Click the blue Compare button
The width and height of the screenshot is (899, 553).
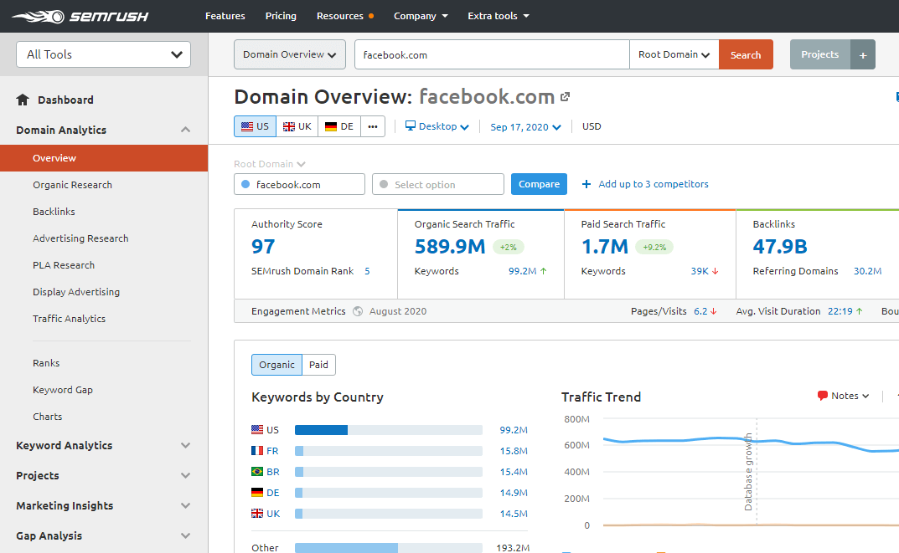pos(539,184)
